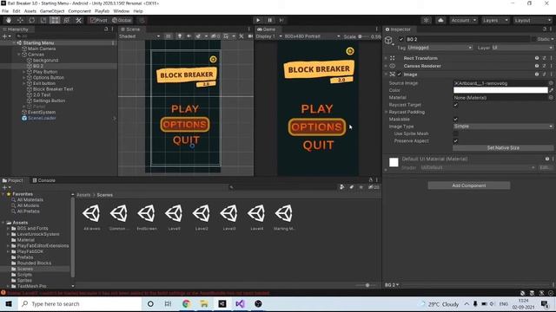Open object picker for Material field

551,98
